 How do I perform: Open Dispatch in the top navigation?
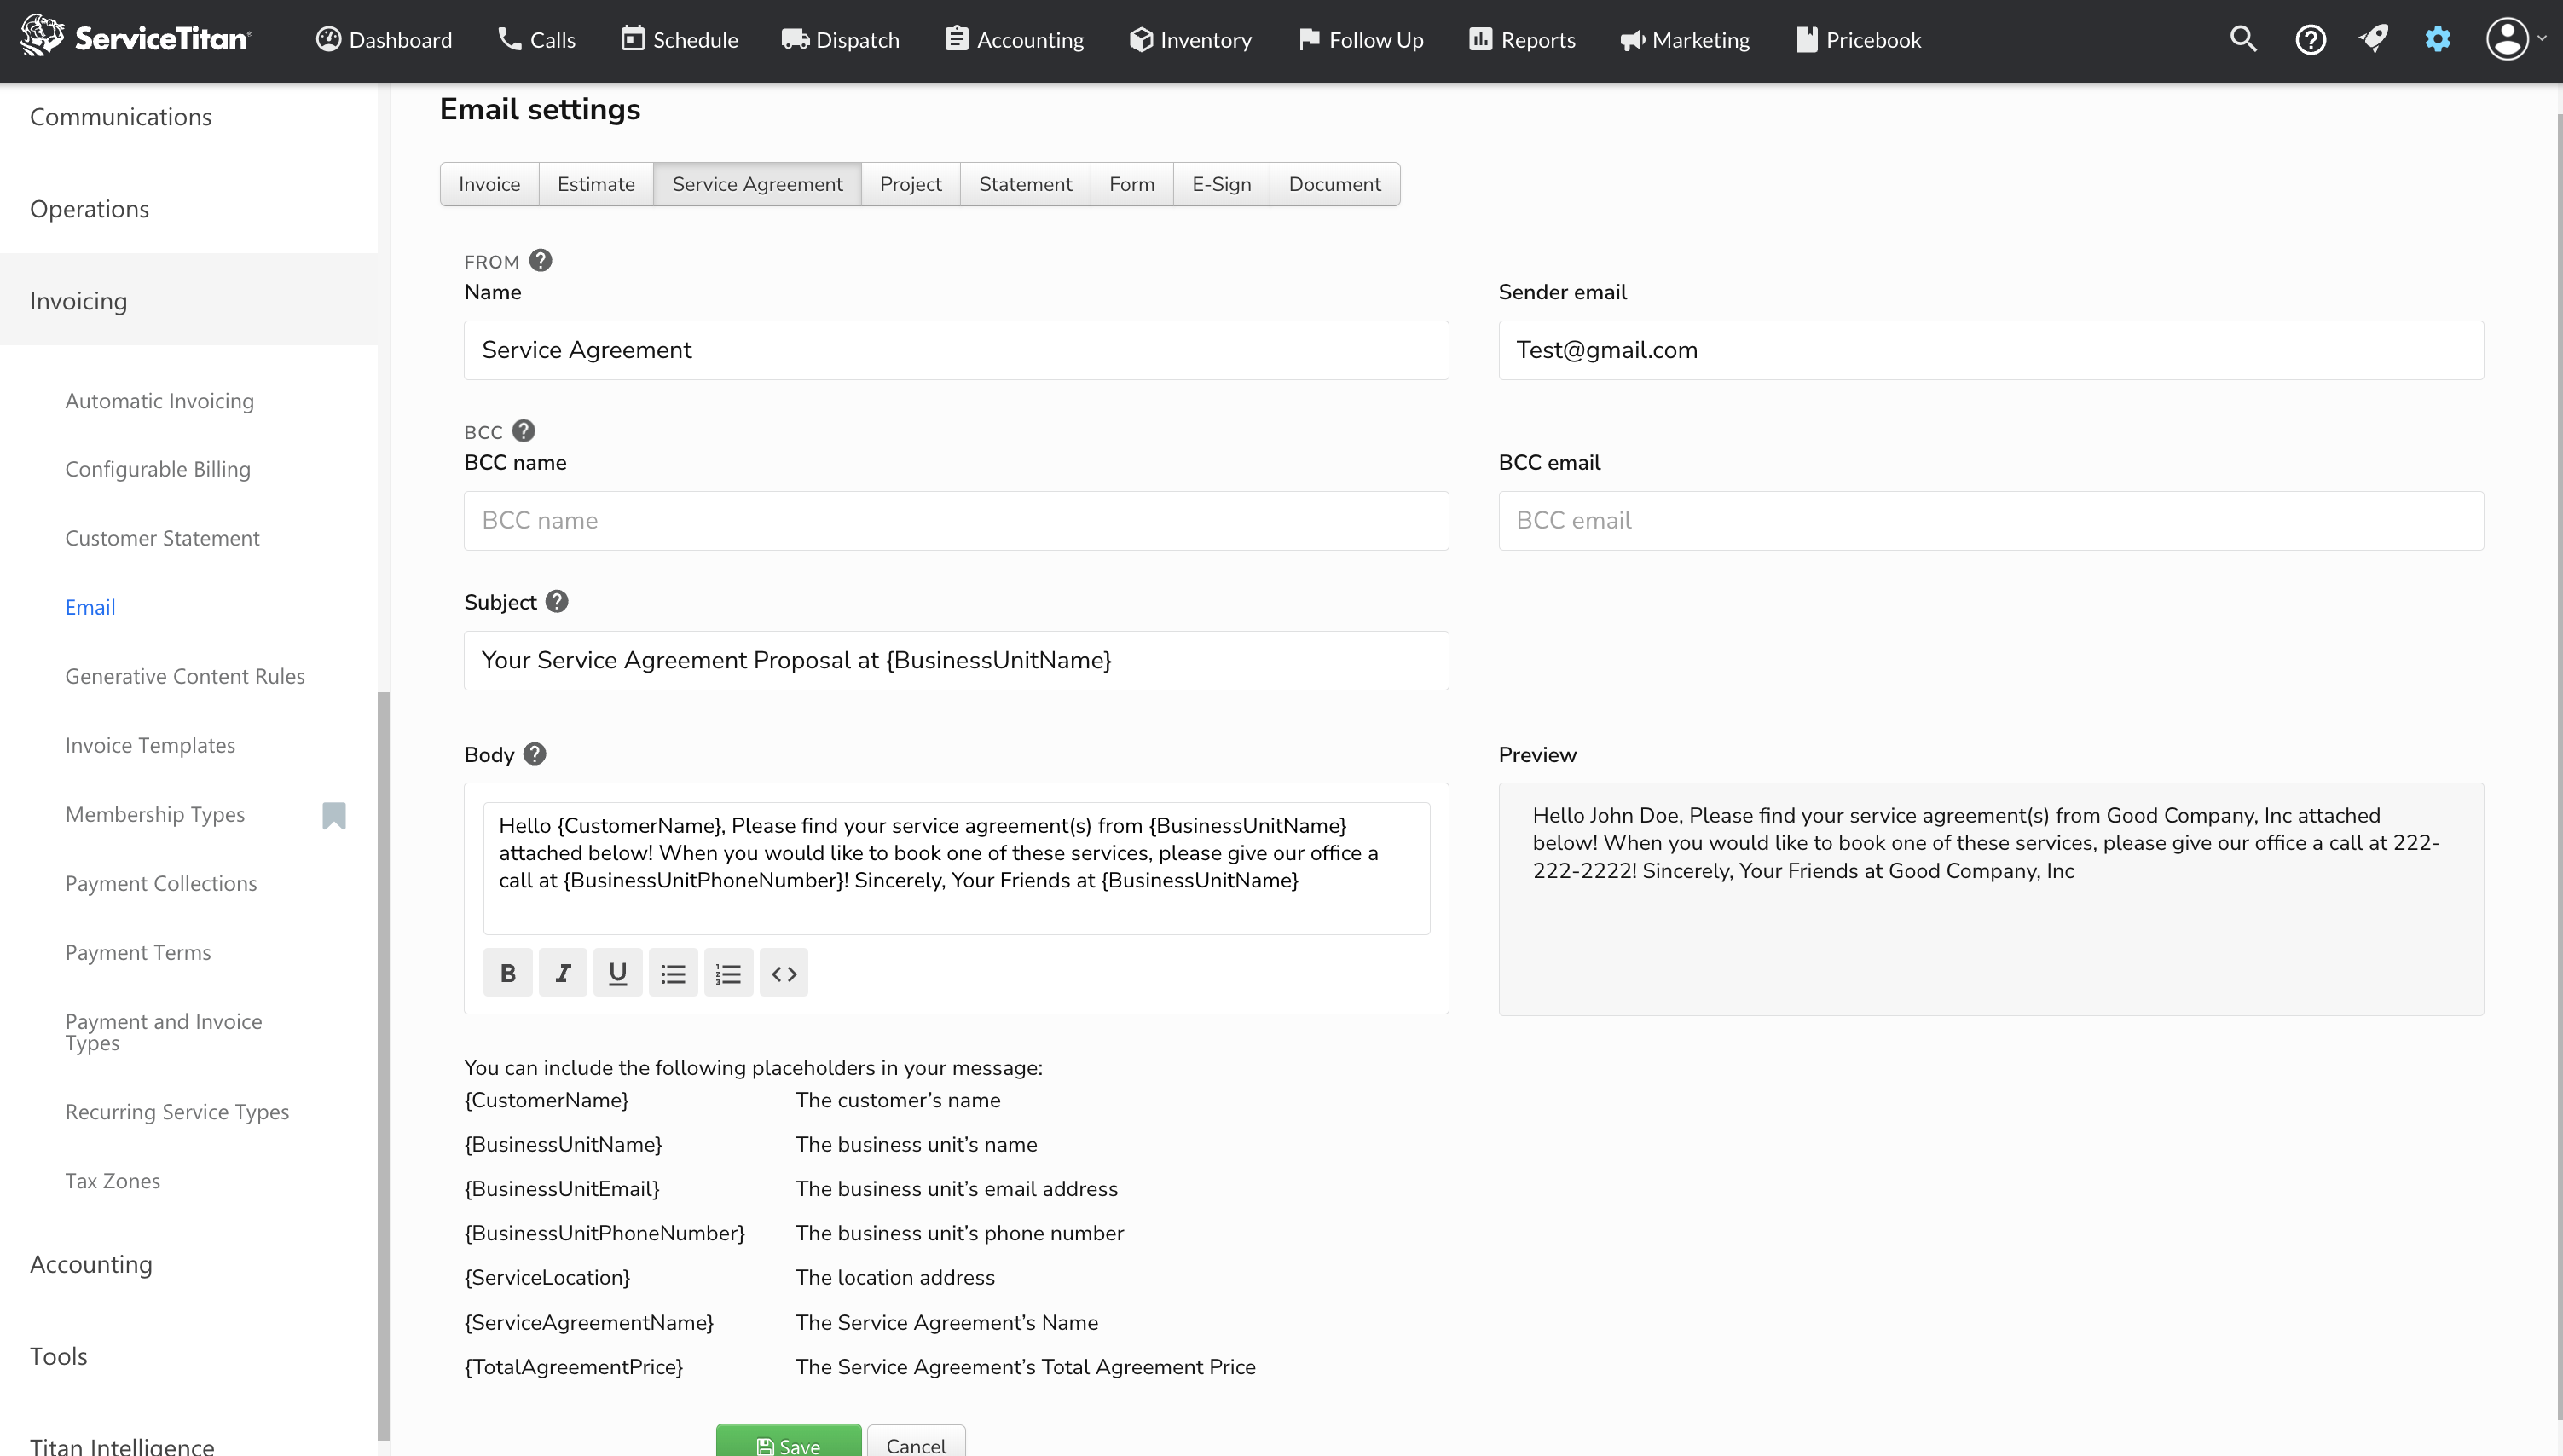tap(840, 39)
